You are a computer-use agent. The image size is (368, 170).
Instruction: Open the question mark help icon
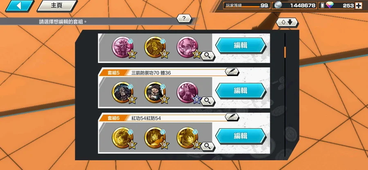pyautogui.click(x=184, y=18)
